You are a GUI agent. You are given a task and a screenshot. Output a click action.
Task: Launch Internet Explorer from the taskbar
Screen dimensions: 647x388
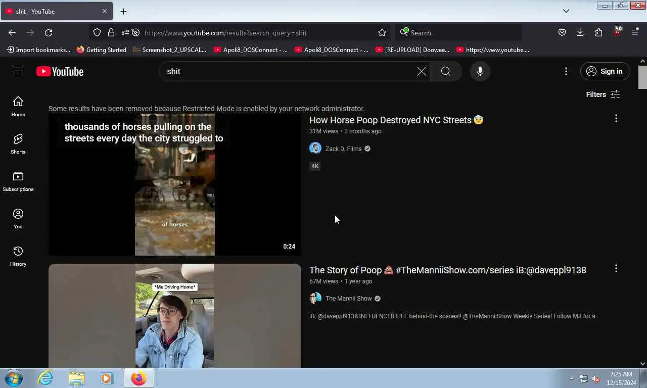coord(45,378)
